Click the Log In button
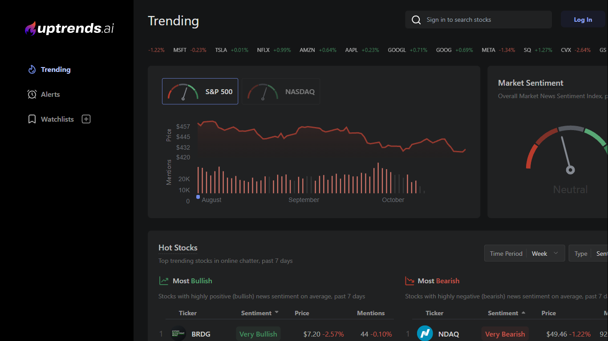This screenshot has width=608, height=341. [x=583, y=20]
